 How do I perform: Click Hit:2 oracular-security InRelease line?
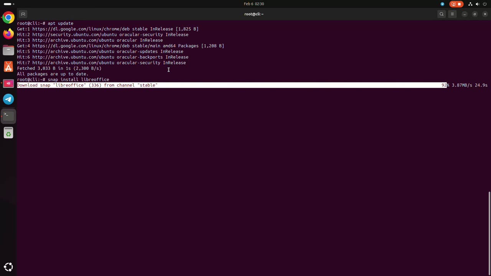pos(103,34)
